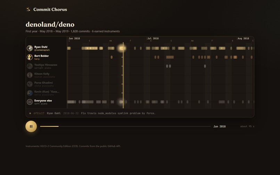Toggle Kevin (Kun) cello pizzicato track
280x175 pixels.
pos(47,93)
